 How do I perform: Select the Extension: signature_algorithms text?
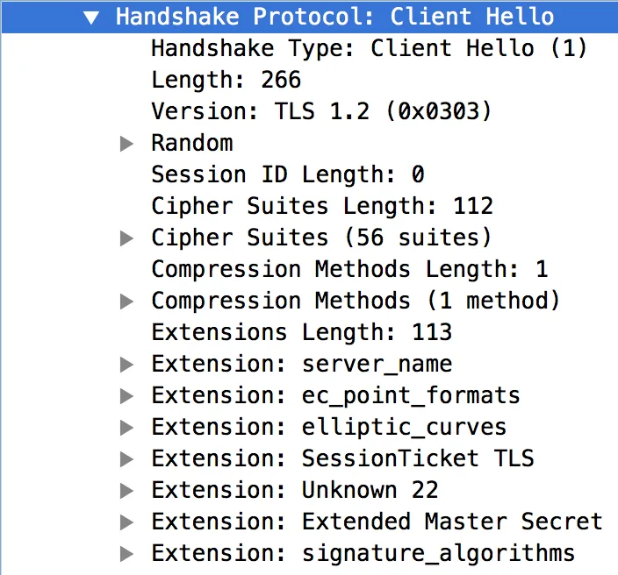click(x=363, y=553)
